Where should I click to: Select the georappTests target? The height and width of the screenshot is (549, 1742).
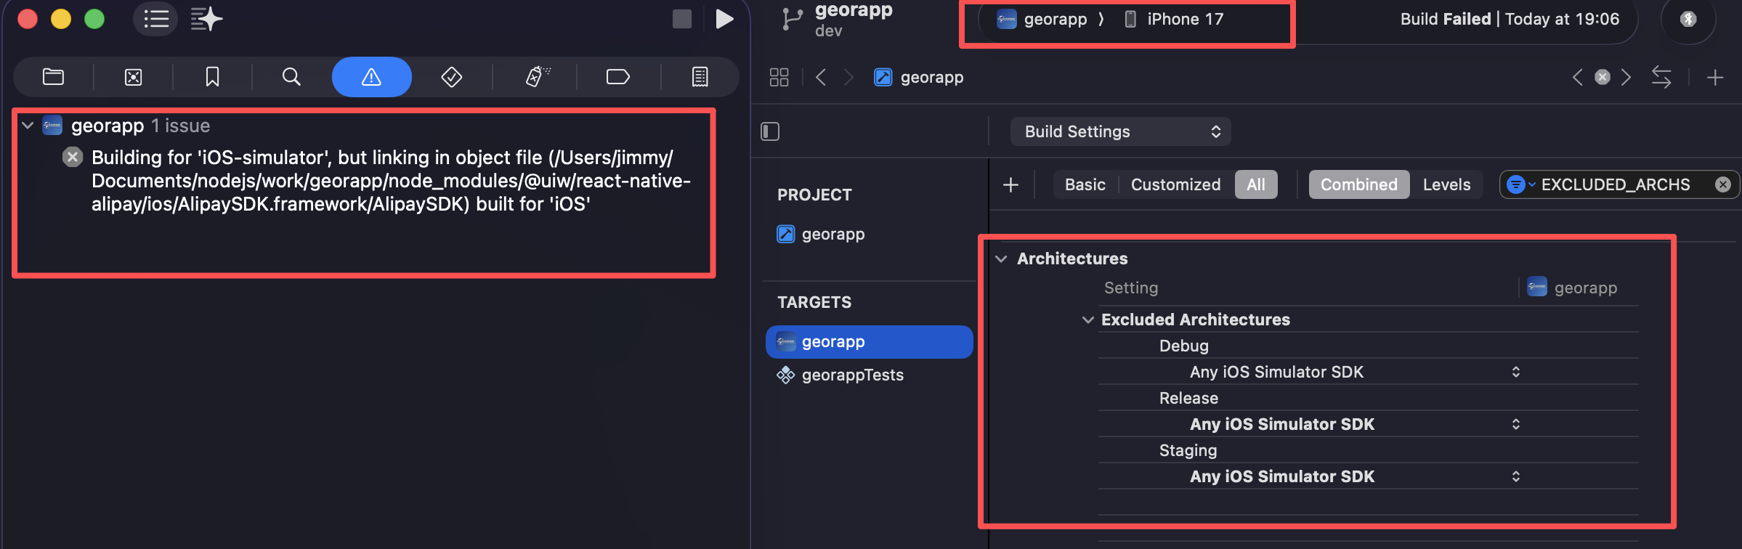tap(852, 375)
